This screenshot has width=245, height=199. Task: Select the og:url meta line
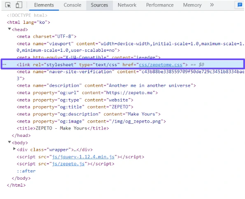87,93
